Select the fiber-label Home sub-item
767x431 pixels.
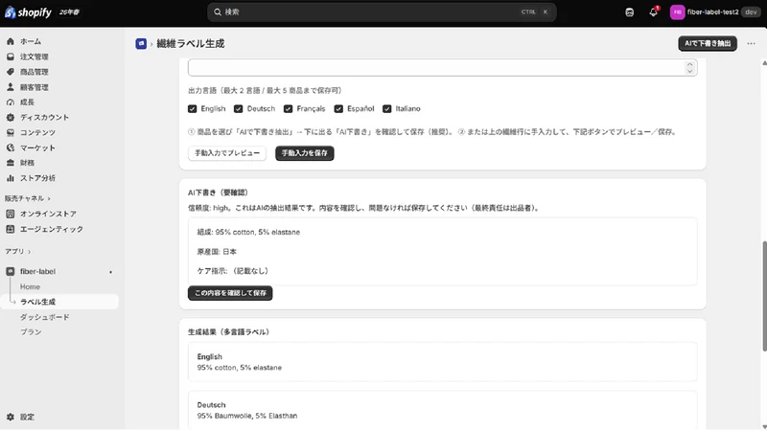pyautogui.click(x=30, y=286)
